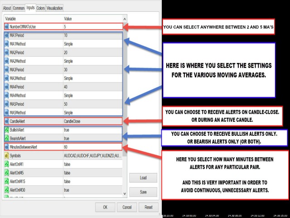Toggle the AlertOnM15 false value
290x218 pixels.
(91, 182)
